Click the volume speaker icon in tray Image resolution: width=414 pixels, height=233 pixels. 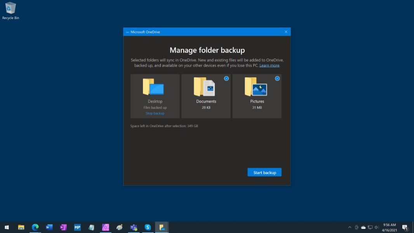pos(376,228)
